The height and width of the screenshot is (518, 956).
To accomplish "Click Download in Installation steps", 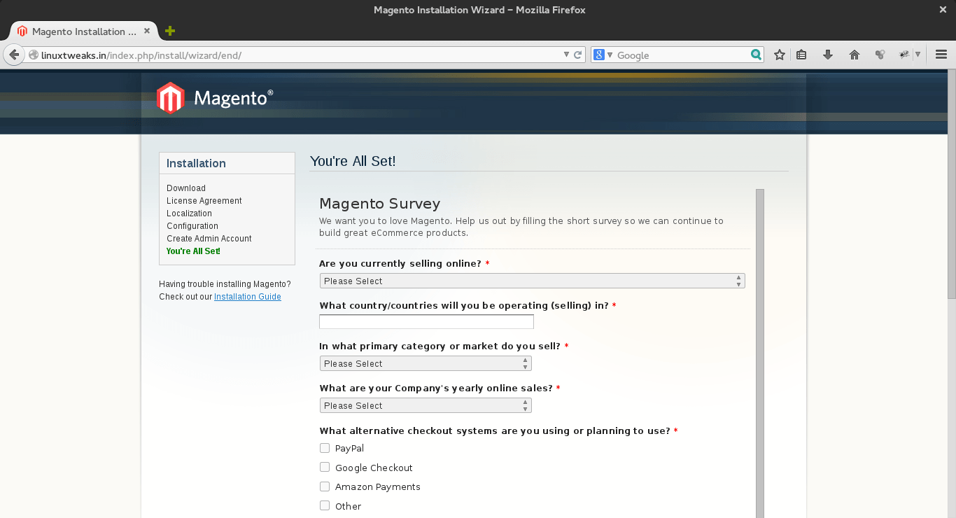I will pyautogui.click(x=186, y=188).
